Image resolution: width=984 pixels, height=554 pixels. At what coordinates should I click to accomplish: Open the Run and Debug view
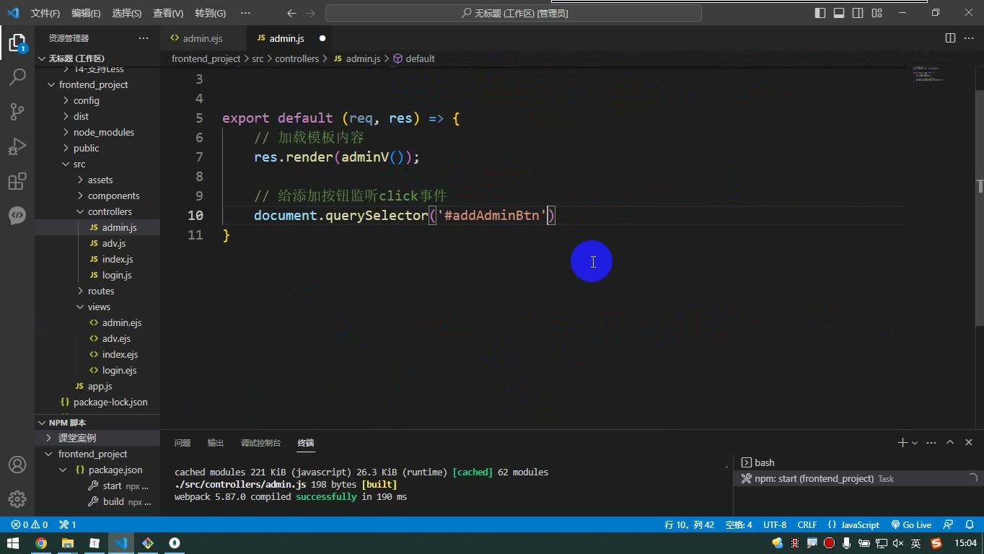[x=17, y=146]
